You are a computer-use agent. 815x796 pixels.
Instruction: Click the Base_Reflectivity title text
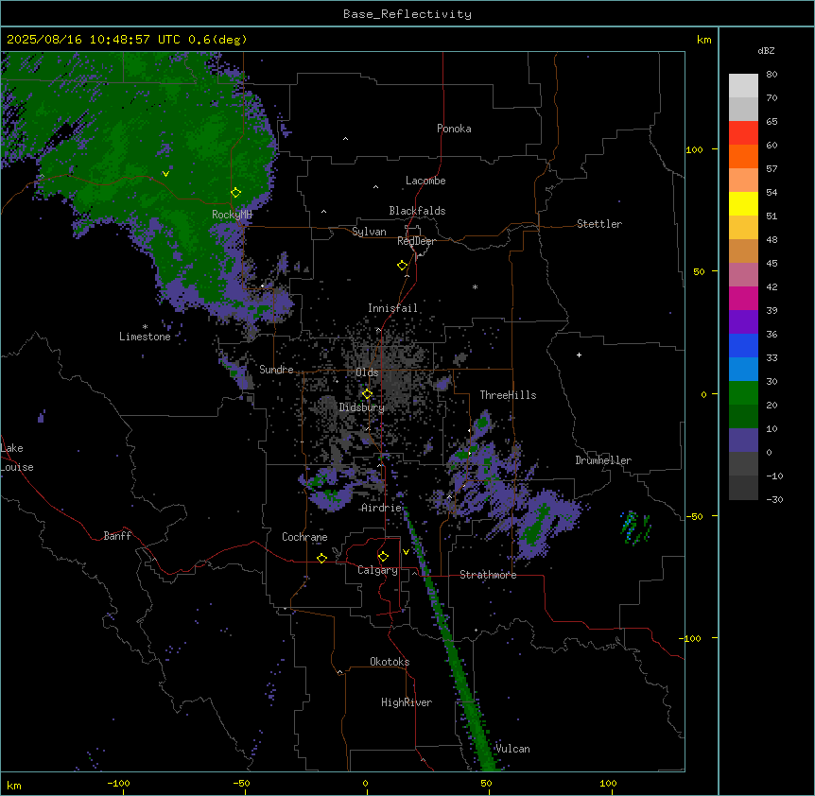(x=407, y=14)
